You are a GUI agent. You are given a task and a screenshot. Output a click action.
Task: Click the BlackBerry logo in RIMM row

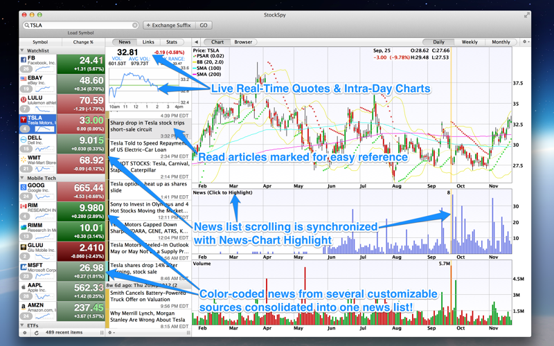[24, 227]
